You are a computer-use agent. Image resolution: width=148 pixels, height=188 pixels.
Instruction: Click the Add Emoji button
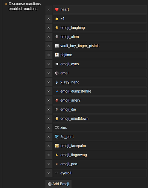(x=58, y=184)
